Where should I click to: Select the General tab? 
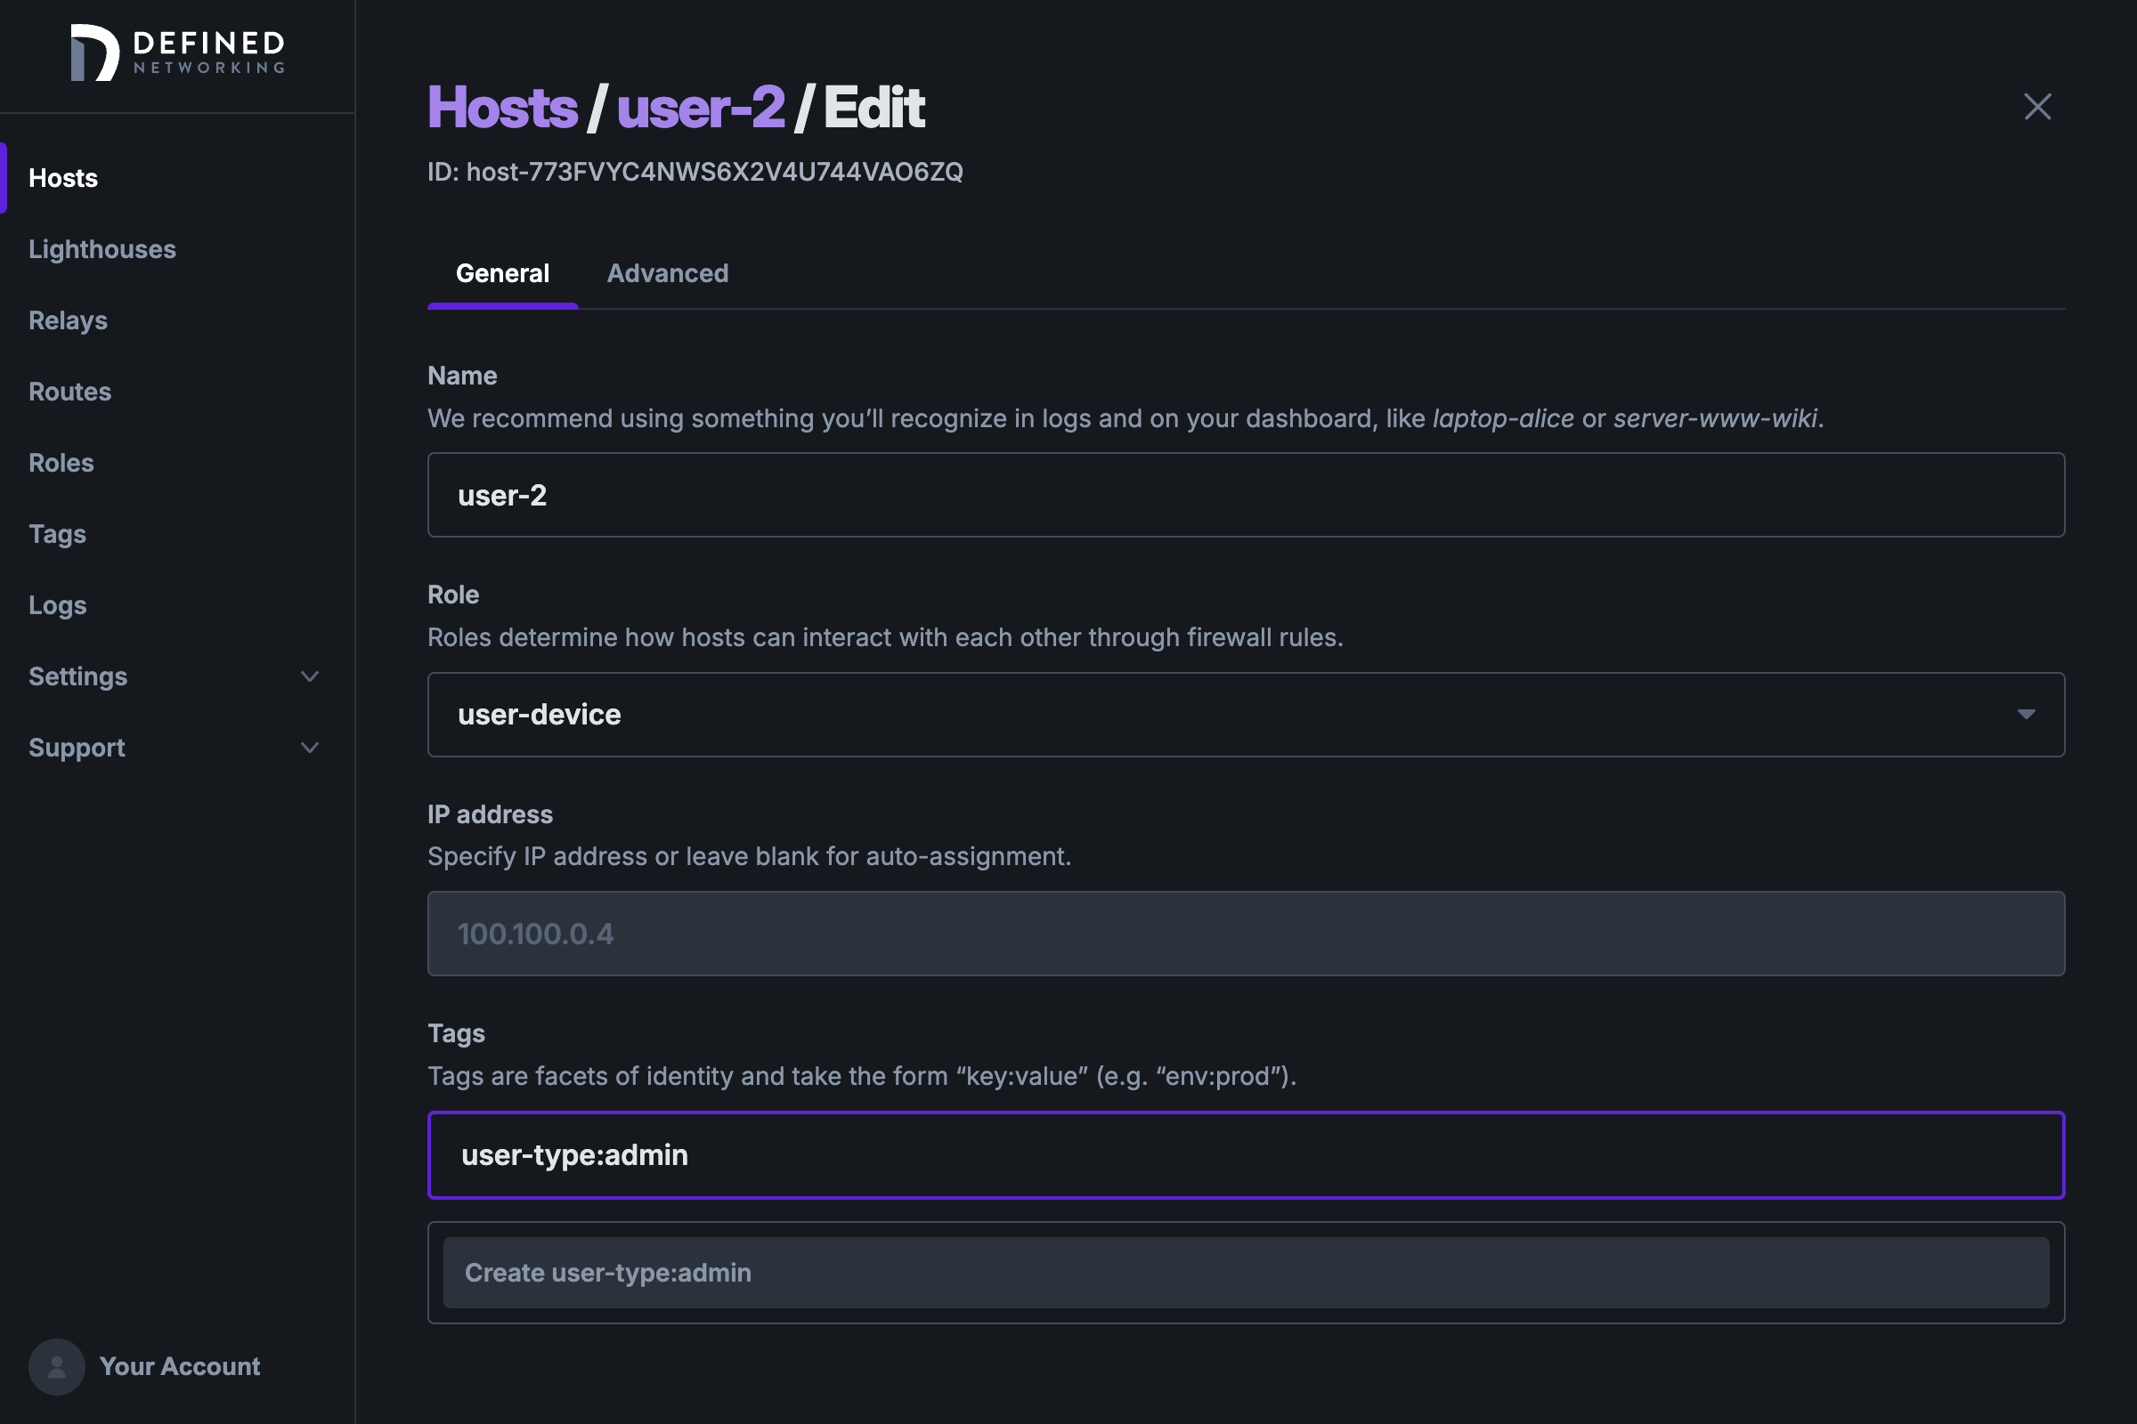pyautogui.click(x=502, y=273)
